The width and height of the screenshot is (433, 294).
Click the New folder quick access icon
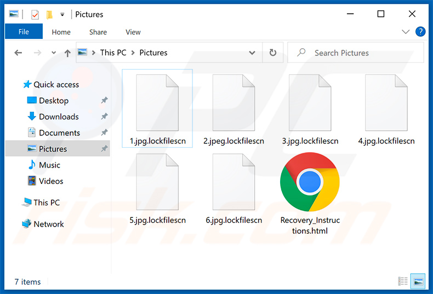49,14
